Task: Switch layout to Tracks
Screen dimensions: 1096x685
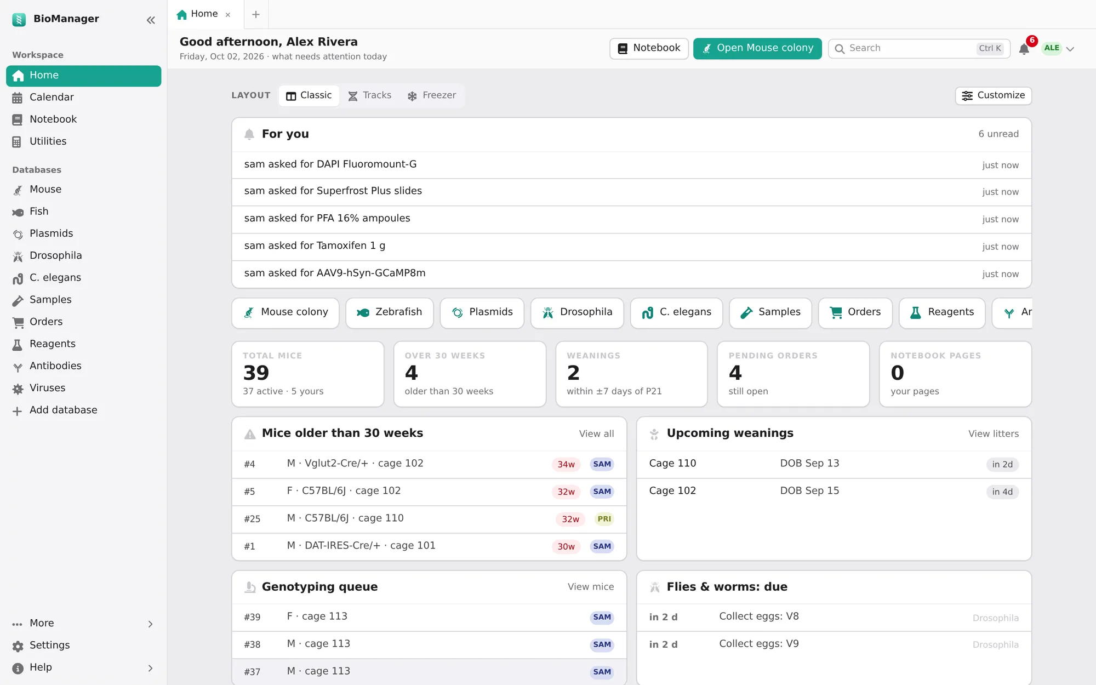Action: point(370,95)
